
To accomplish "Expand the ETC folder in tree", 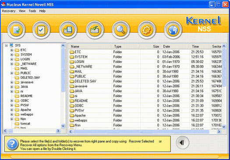I will [x=12, y=50].
